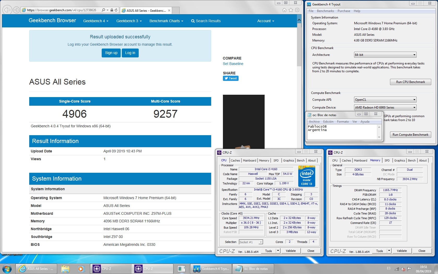Switch to Caches tab in right CPU-Z
This screenshot has height=274, width=438.
346,160
